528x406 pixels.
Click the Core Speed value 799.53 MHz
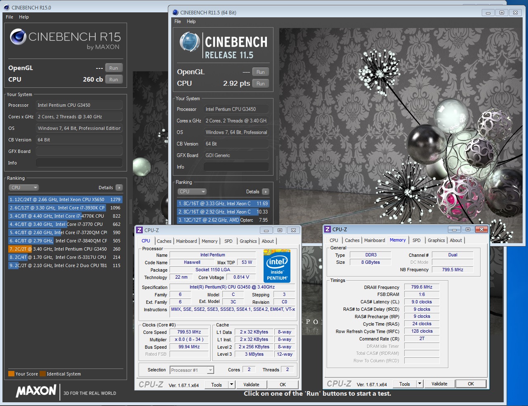(189, 332)
